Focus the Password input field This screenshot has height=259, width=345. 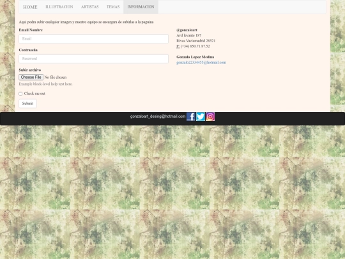(93, 59)
